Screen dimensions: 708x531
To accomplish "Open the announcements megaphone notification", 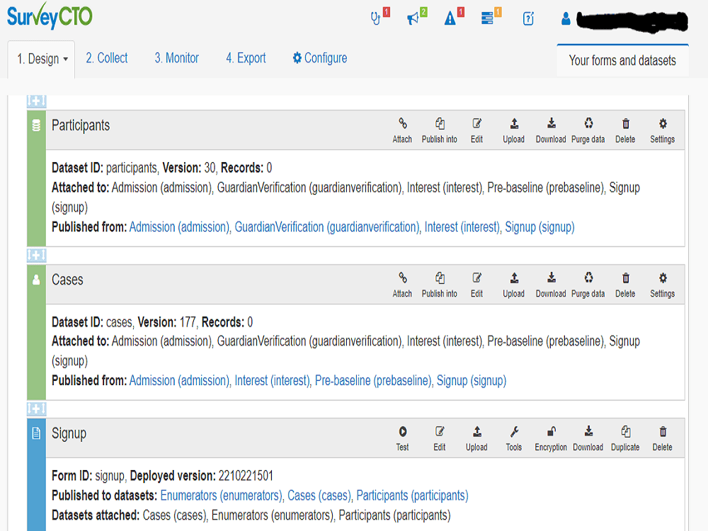I will [414, 18].
